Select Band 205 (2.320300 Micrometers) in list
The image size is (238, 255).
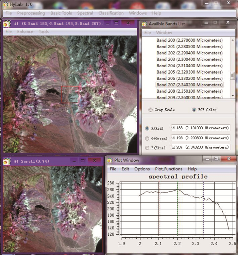tap(189, 72)
